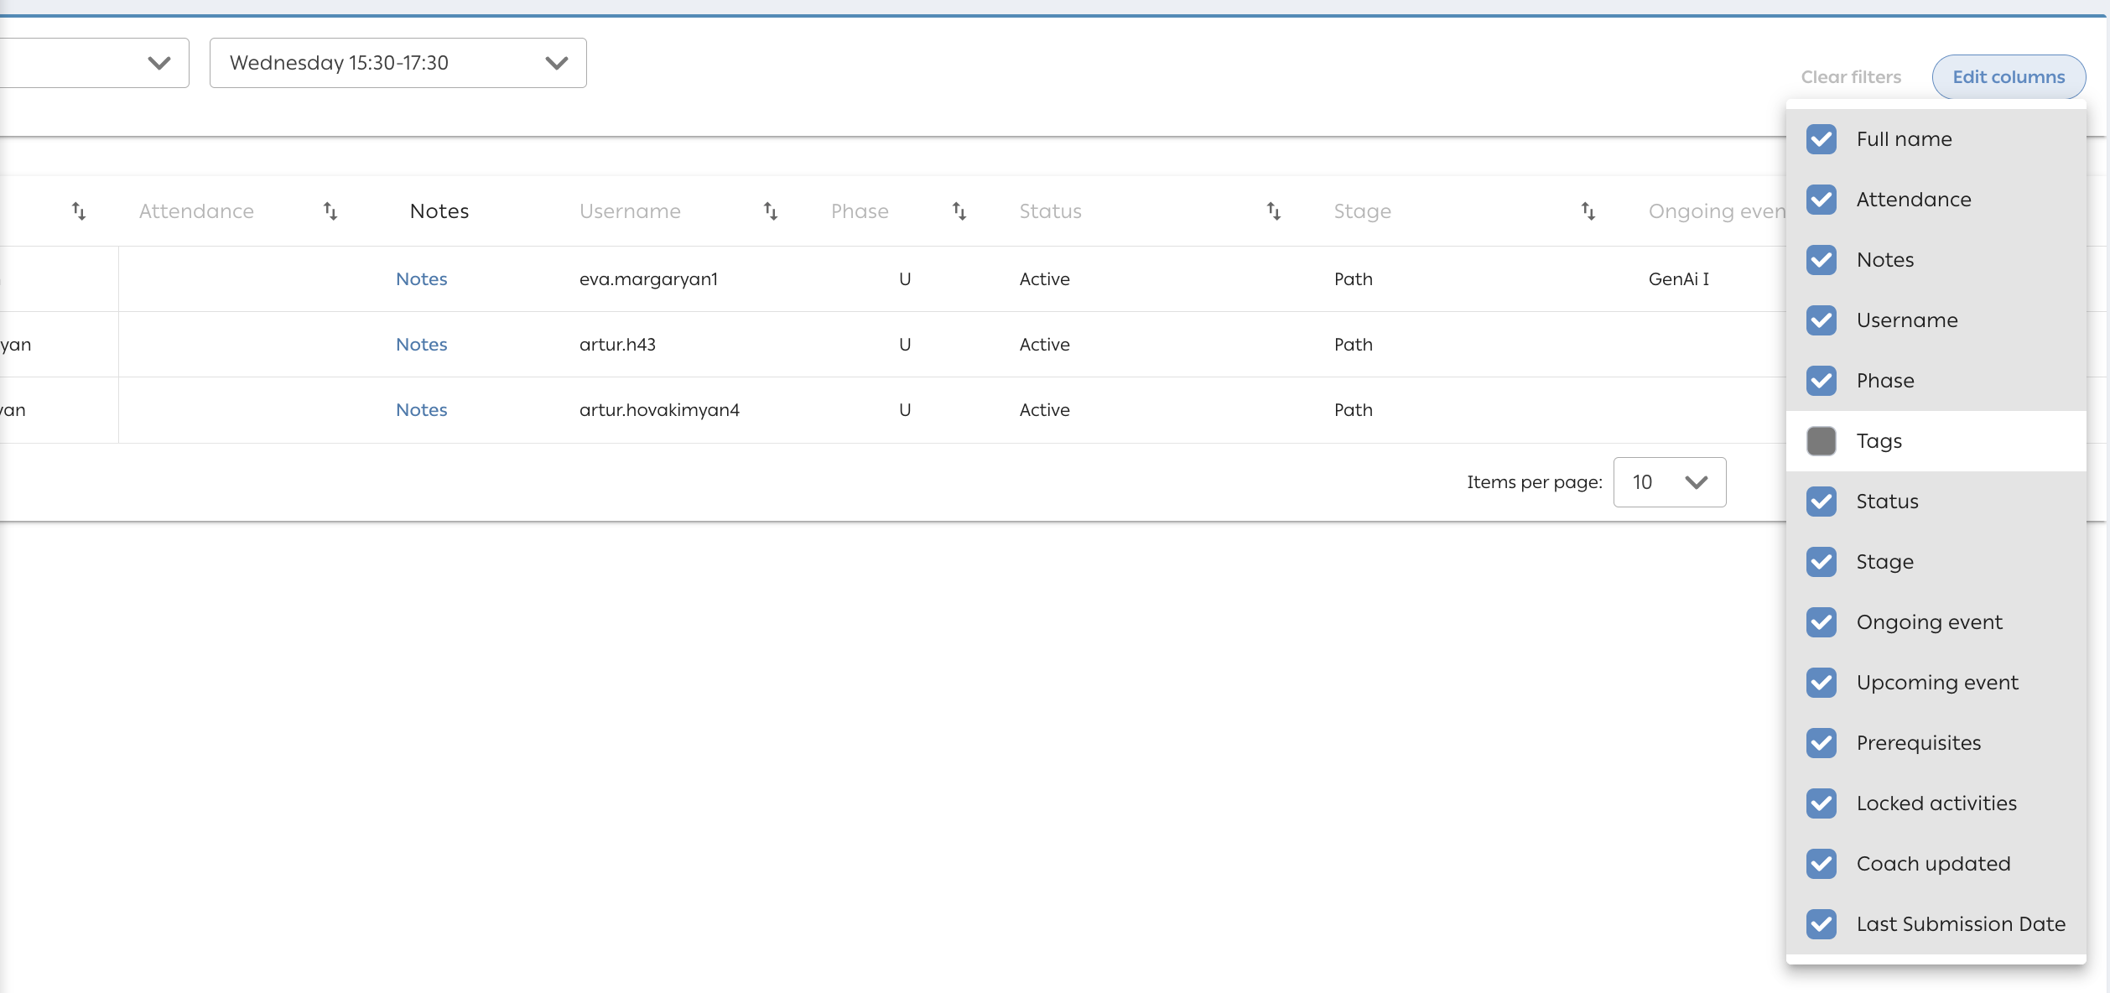Sort by the Phase column arrows

pos(959,211)
